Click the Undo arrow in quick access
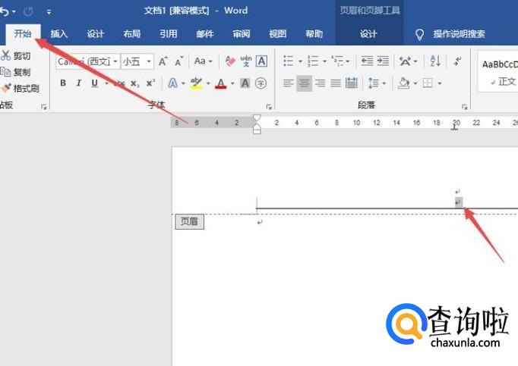This screenshot has width=518, height=366. [x=5, y=12]
